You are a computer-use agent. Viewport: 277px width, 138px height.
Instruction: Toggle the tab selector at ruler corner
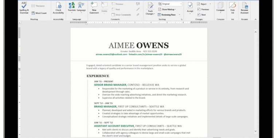tap(20, 23)
